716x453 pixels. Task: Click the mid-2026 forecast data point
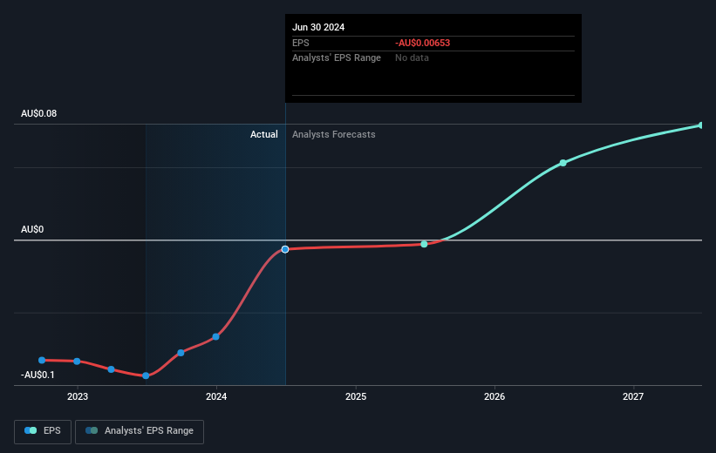(563, 163)
